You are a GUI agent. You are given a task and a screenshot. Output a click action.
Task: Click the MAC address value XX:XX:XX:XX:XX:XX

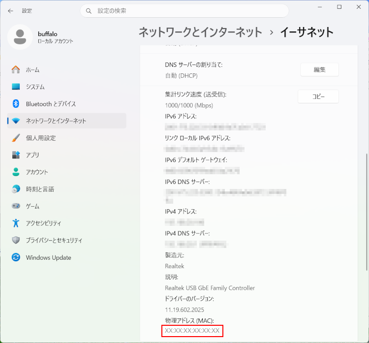point(192,331)
